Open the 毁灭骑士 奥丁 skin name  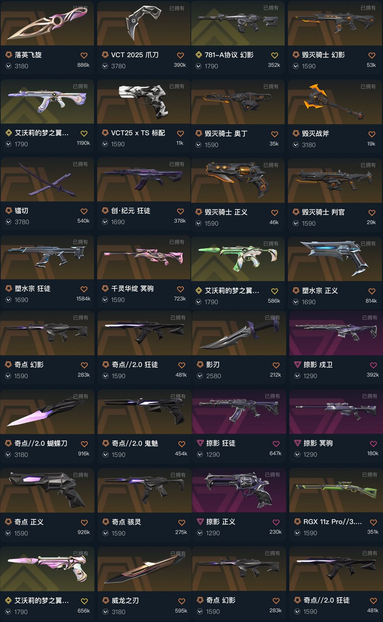coord(226,133)
